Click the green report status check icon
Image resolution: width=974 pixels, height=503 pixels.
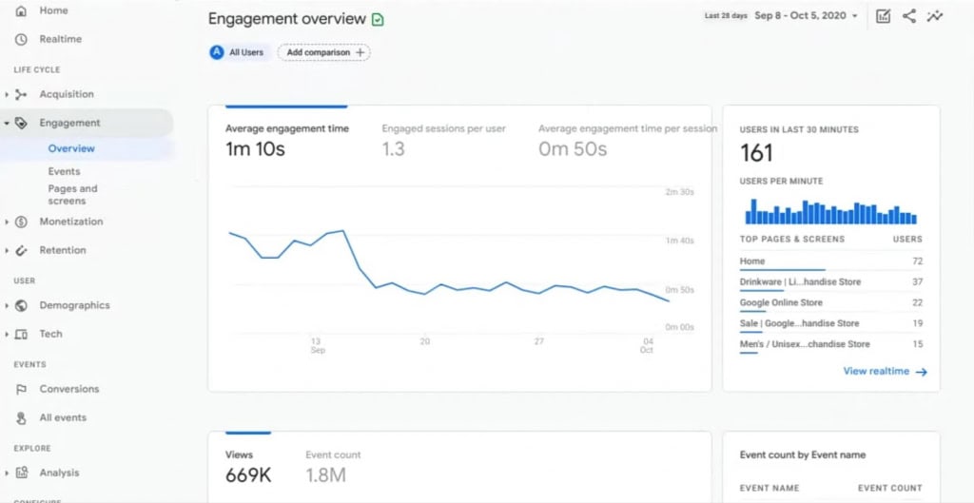click(x=379, y=19)
